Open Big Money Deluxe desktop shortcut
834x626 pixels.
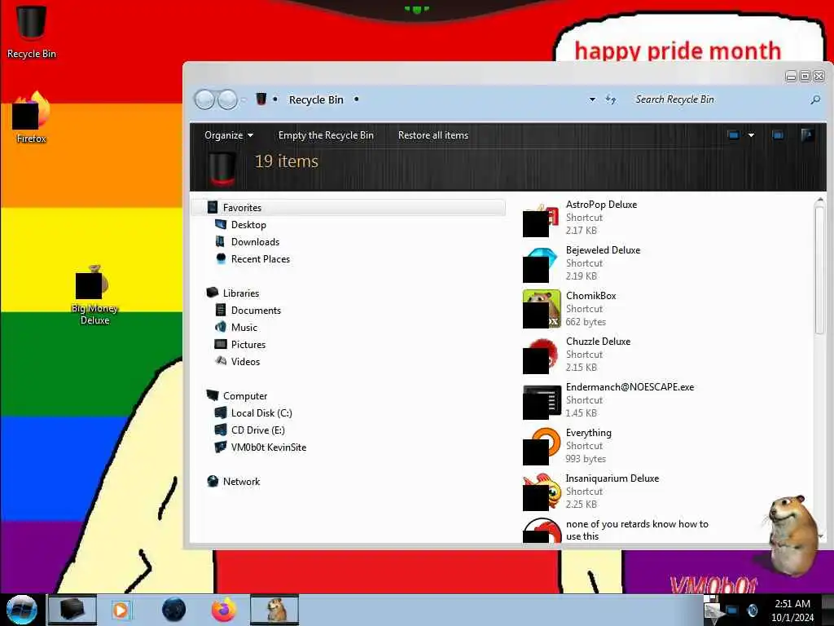94,295
